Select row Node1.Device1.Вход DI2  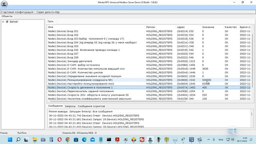tap(149, 35)
